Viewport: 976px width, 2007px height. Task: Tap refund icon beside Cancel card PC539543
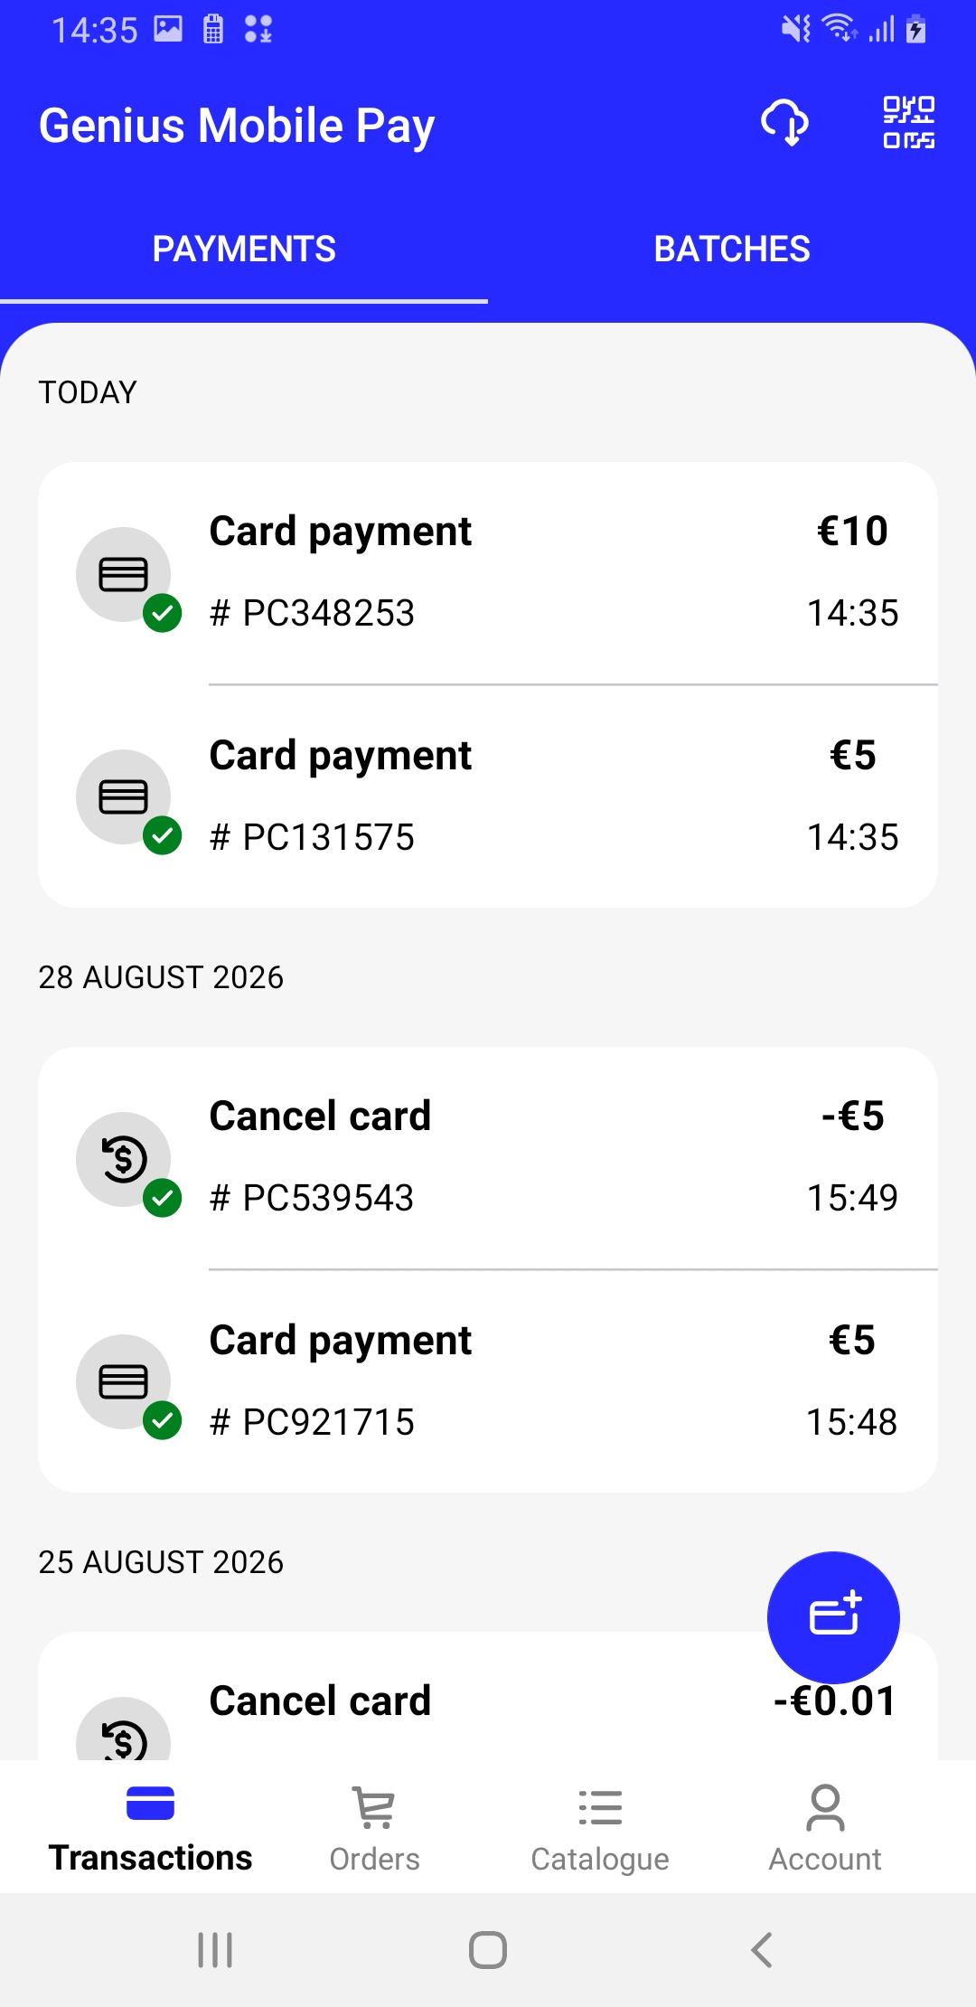coord(124,1159)
